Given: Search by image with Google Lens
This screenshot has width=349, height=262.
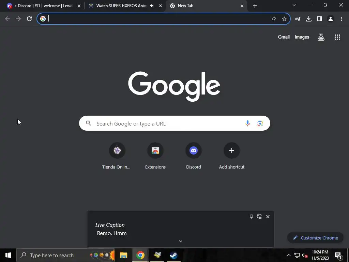Looking at the screenshot, I should (260, 123).
